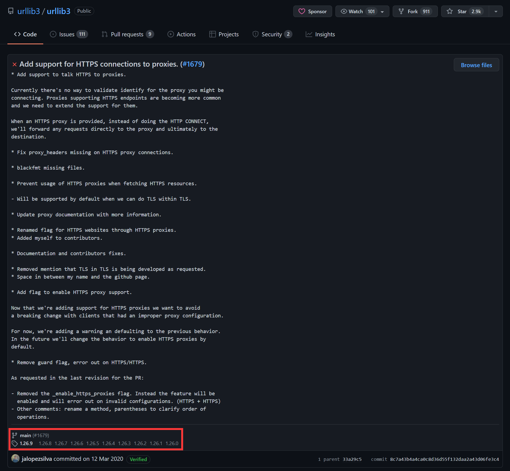Open the 1.26.4 tag link

[x=108, y=443]
